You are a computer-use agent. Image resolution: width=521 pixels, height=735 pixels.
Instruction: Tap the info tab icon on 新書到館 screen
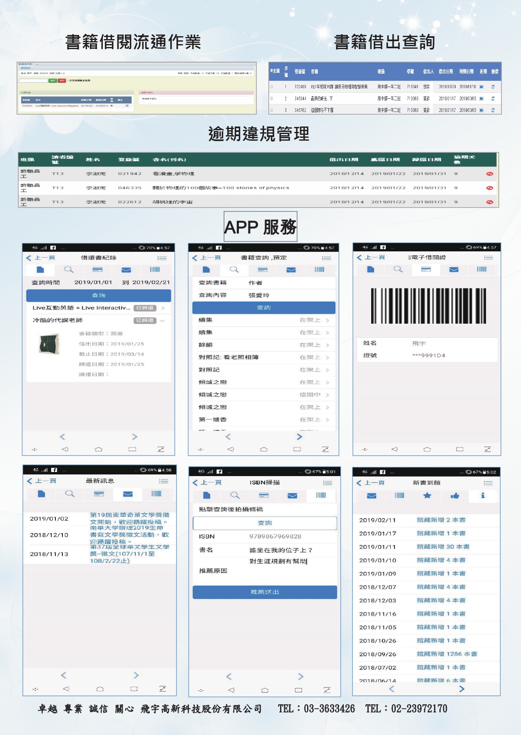pyautogui.click(x=483, y=495)
